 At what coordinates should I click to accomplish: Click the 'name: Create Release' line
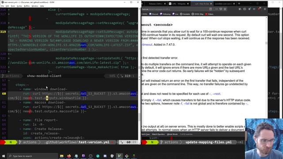(41, 129)
